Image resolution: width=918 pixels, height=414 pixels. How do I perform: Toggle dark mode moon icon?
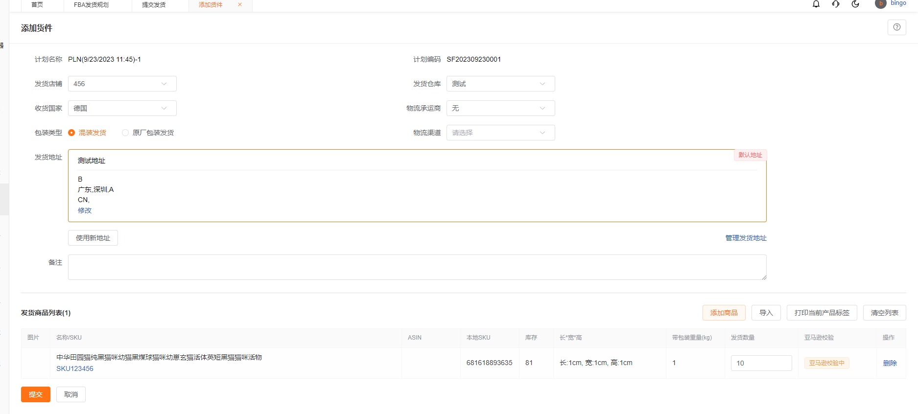[855, 4]
